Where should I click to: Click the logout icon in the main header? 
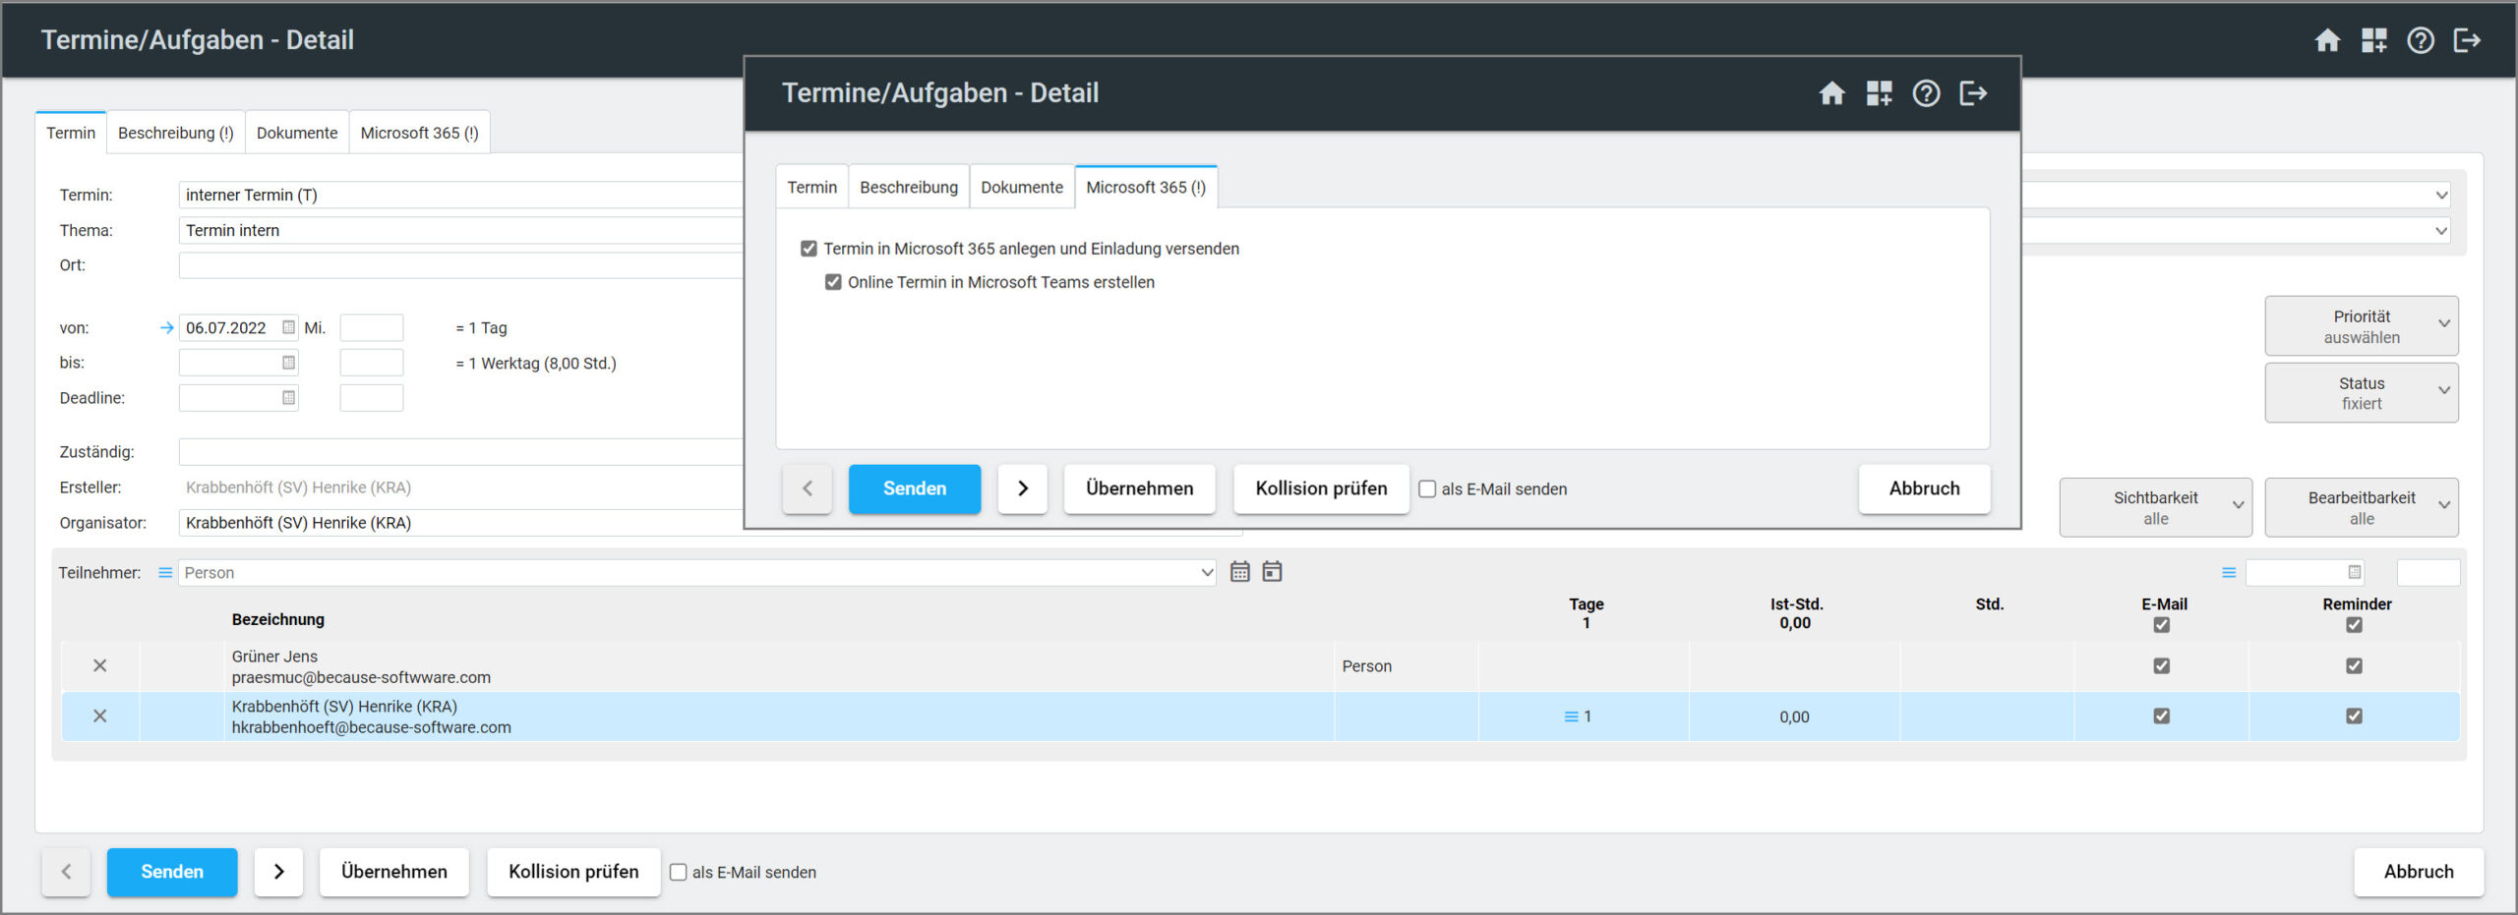(2467, 40)
